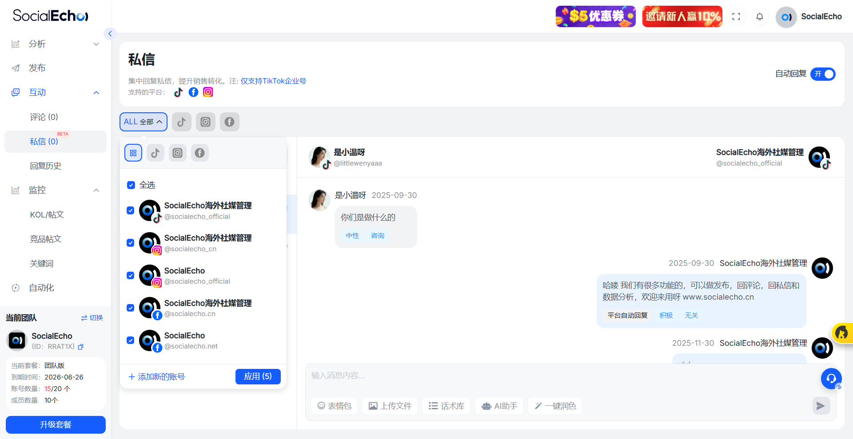Open the 仅支持TikTok企业号 link
Viewport: 853px width, 439px height.
[273, 81]
